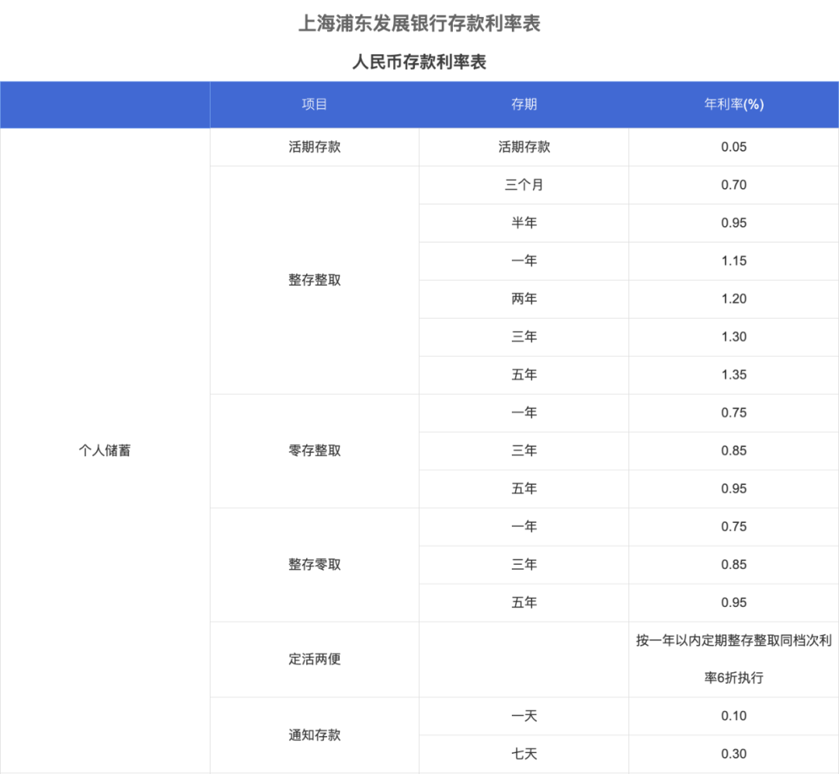This screenshot has width=839, height=774.
Task: Click the 0.85 rate for 零存整取 三年
Action: click(x=733, y=451)
